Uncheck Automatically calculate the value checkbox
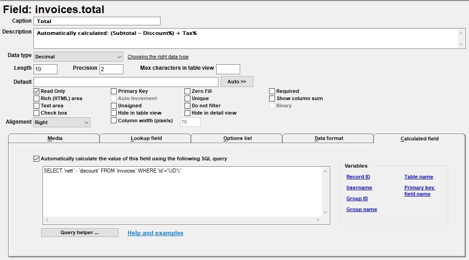The height and width of the screenshot is (260, 469). pyautogui.click(x=37, y=159)
